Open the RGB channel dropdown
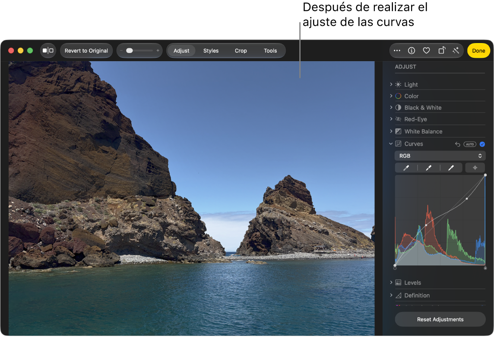494x337 pixels. (440, 156)
